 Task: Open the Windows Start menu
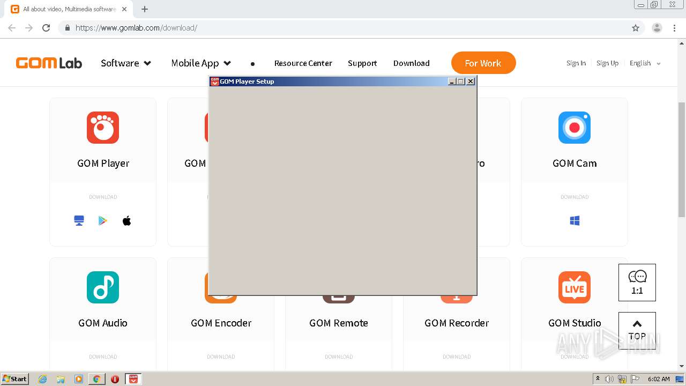coord(15,379)
